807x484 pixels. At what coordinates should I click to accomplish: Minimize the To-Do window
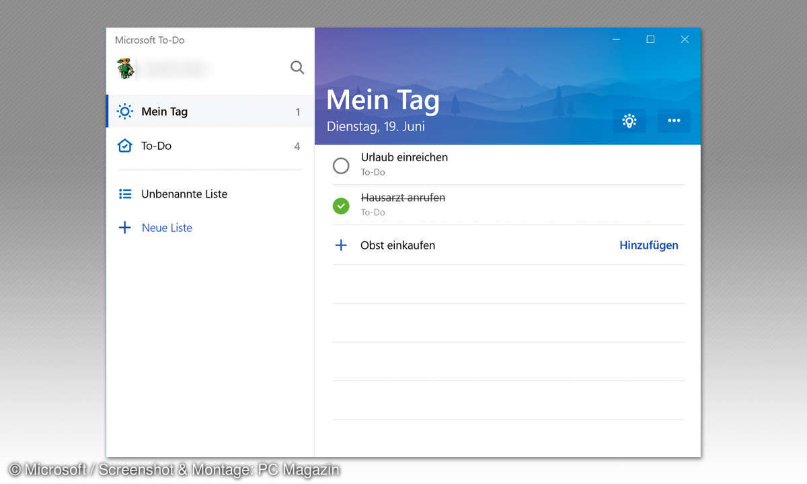tap(616, 40)
